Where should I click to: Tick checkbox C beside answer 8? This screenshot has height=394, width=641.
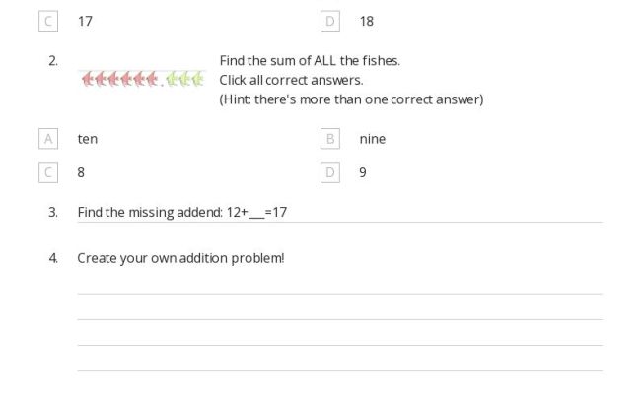(x=48, y=172)
